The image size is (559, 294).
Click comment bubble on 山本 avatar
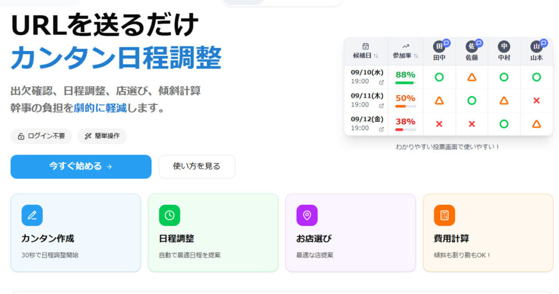pyautogui.click(x=543, y=43)
